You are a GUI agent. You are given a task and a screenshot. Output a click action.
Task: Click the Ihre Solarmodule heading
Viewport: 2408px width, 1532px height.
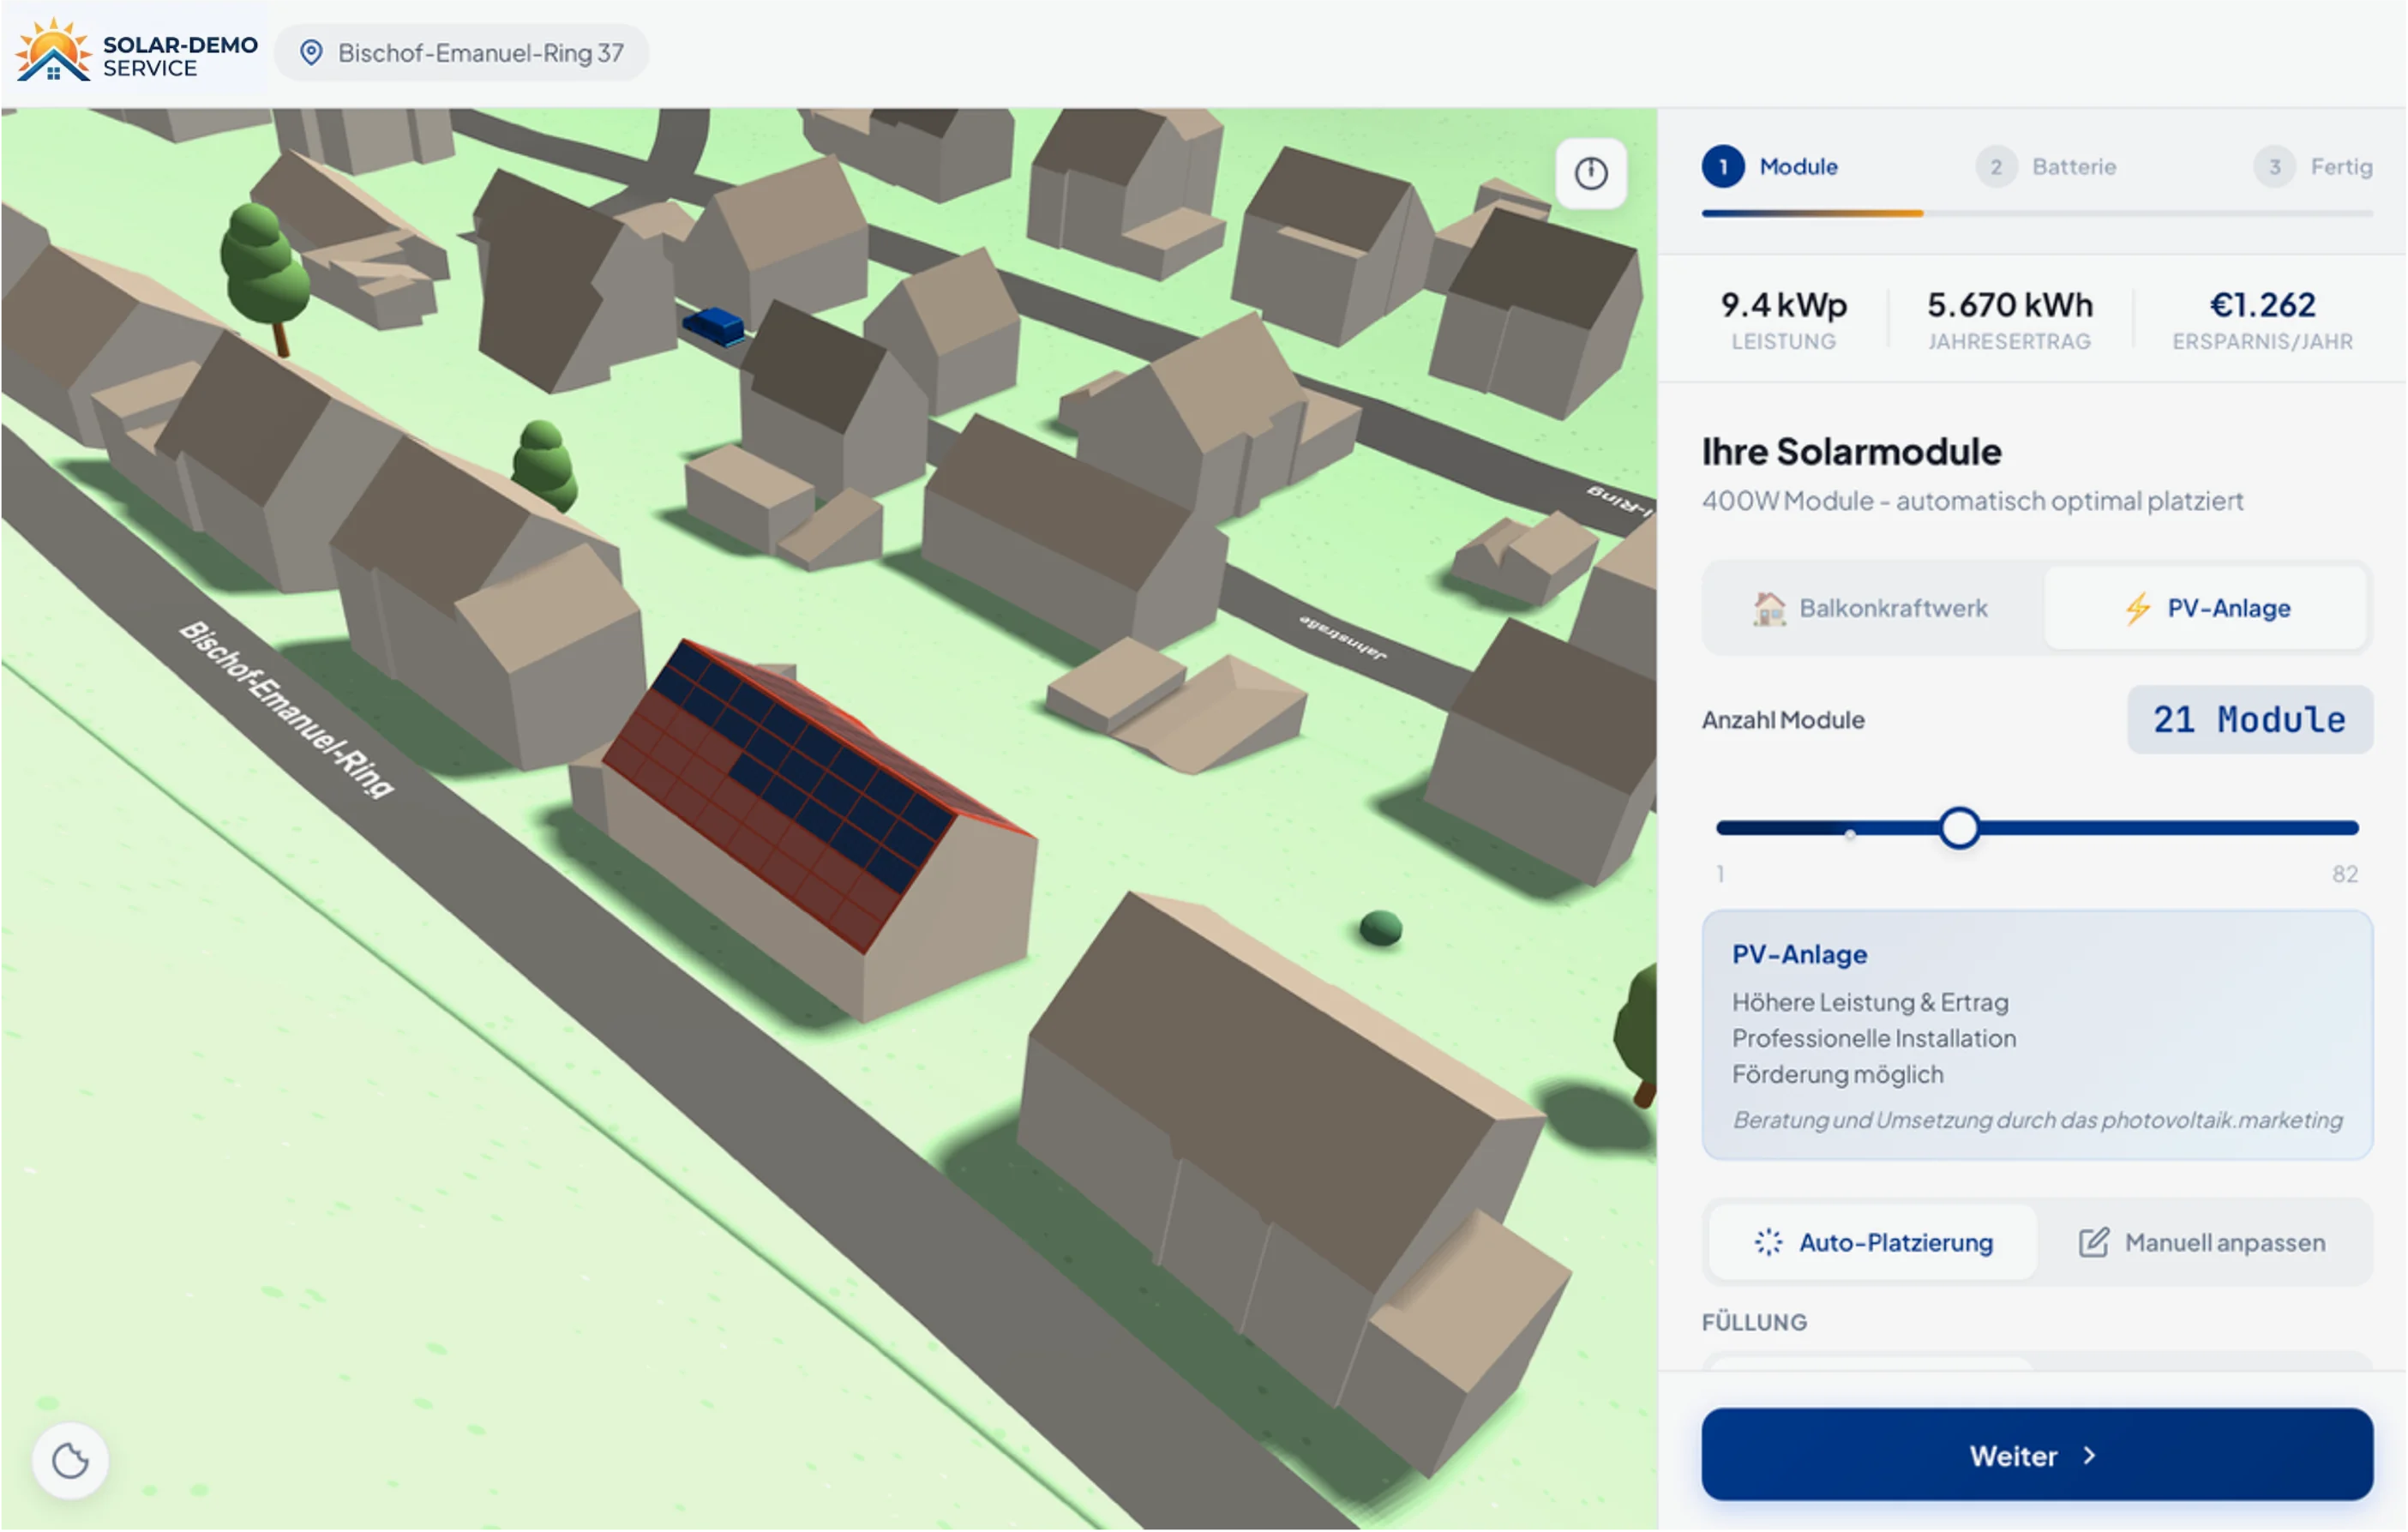1851,452
